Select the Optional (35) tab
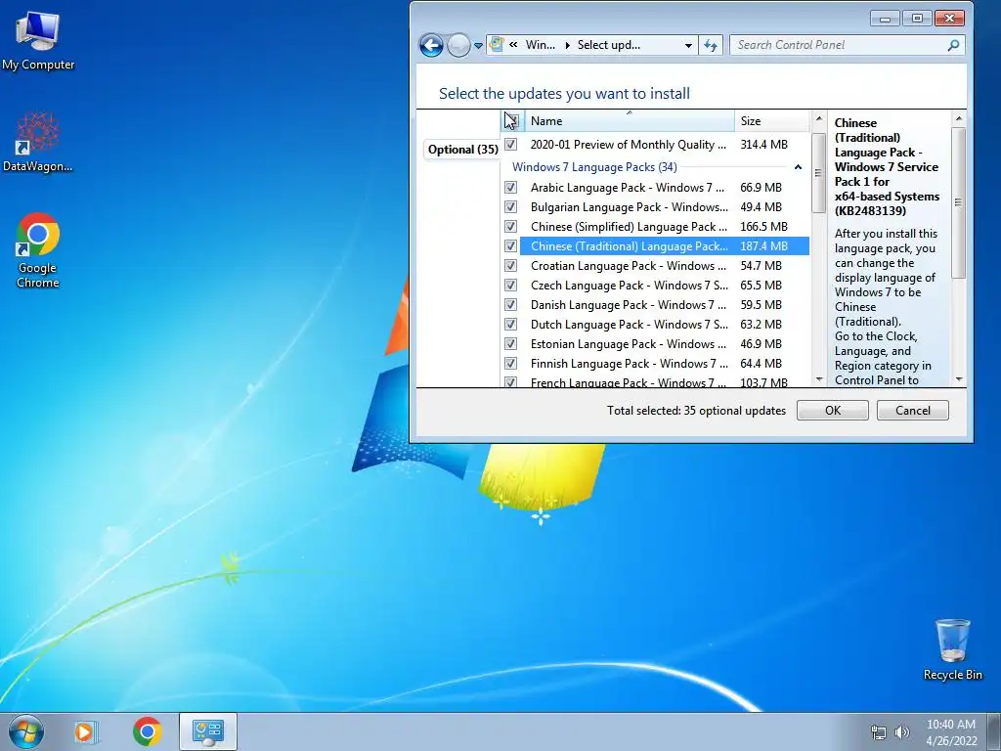The image size is (1001, 751). (462, 150)
